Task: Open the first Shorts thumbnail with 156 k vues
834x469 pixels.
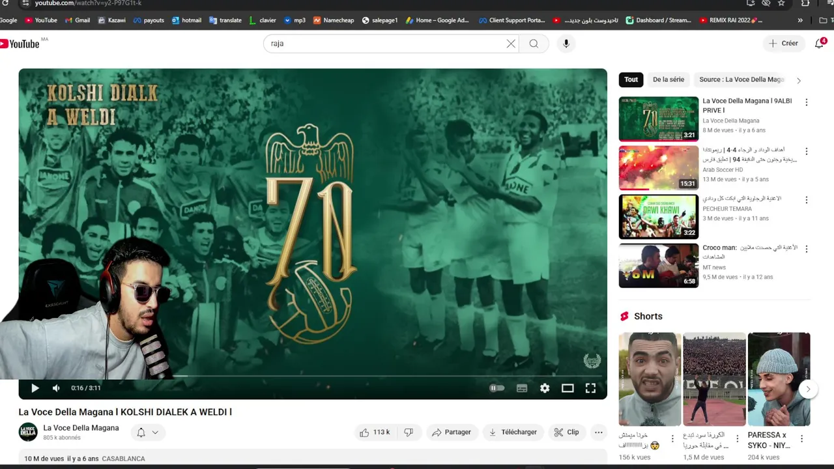Action: (x=650, y=379)
